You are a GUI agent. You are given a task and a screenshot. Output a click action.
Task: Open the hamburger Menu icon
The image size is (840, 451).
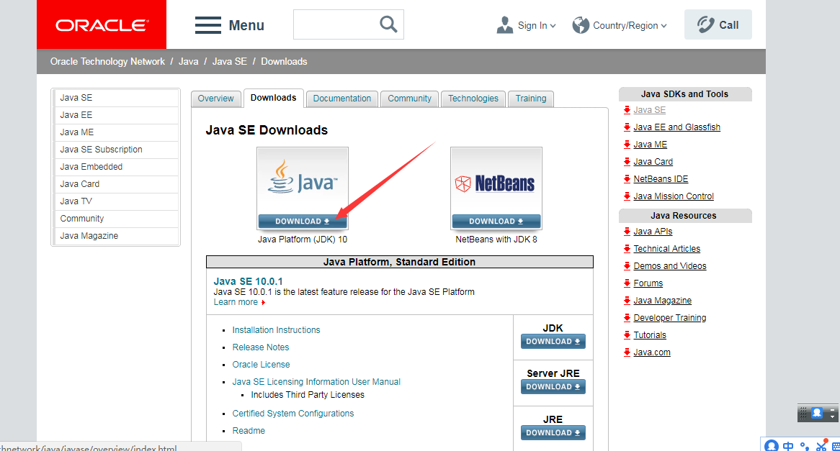click(x=208, y=25)
